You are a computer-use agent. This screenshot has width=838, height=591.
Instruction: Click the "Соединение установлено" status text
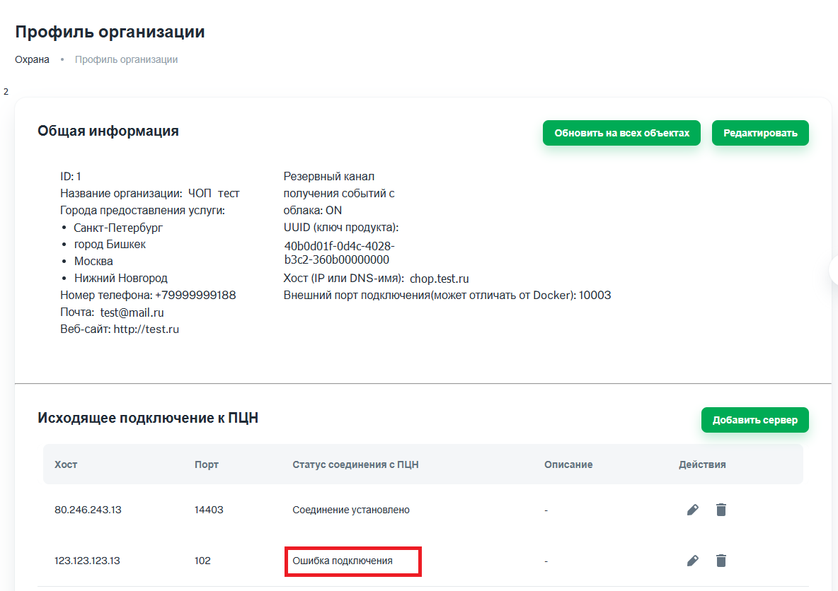[350, 510]
